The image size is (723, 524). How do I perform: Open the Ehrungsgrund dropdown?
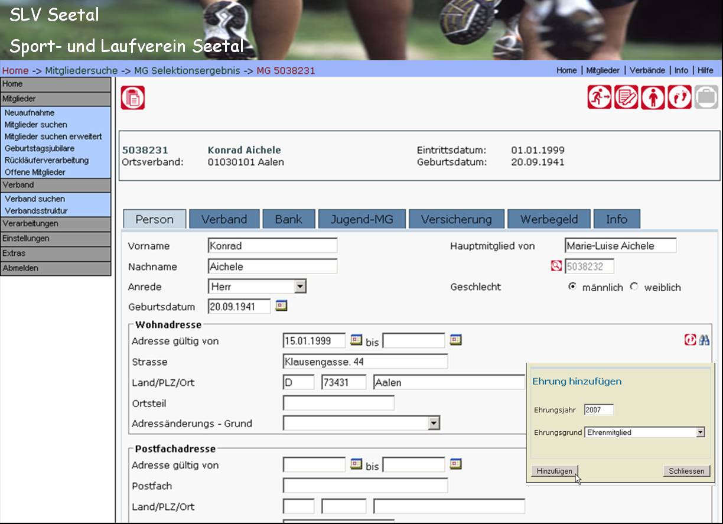point(700,432)
